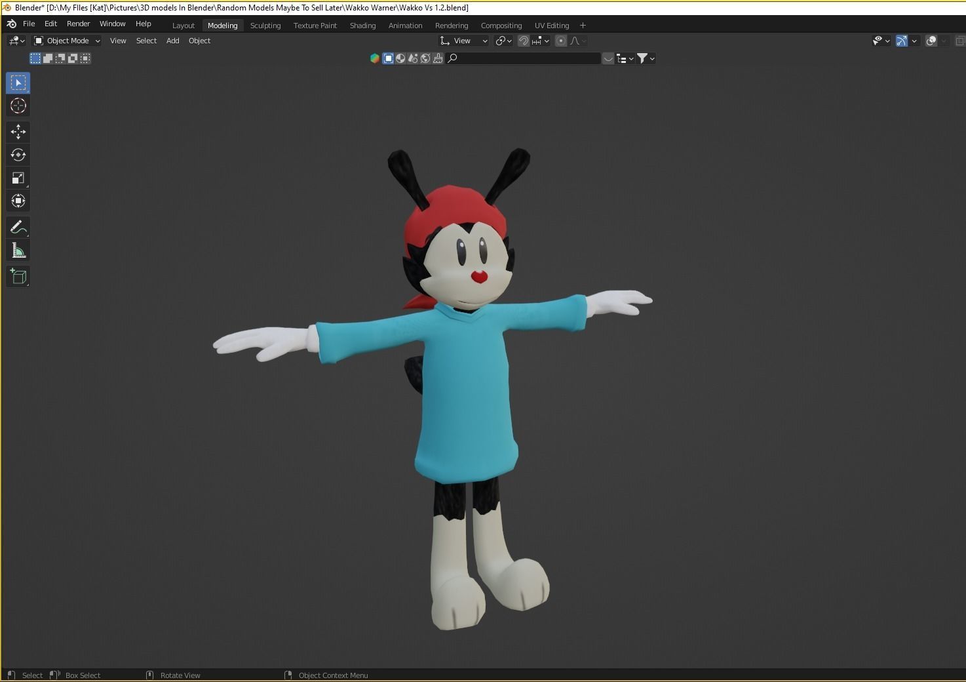This screenshot has height=682, width=966.
Task: Click the Modeling workspace tab
Action: pos(223,26)
